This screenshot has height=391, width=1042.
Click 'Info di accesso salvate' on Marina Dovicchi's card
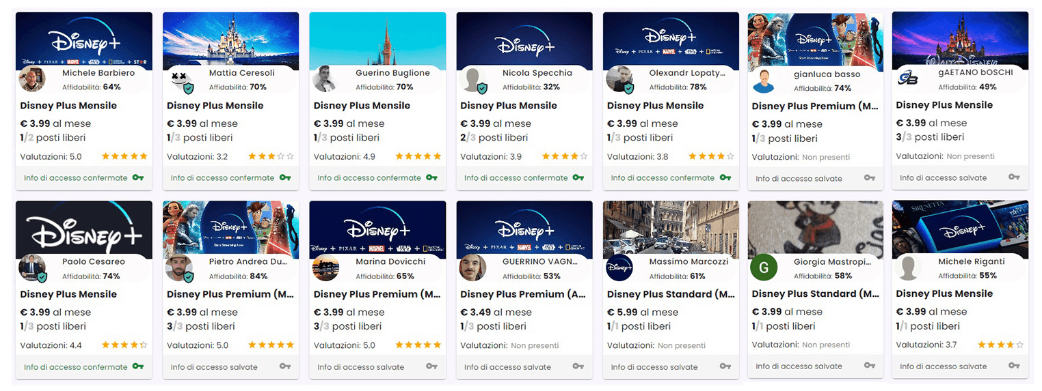(360, 367)
